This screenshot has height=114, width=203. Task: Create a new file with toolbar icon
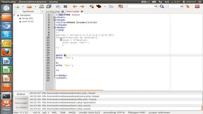pyautogui.click(x=17, y=6)
